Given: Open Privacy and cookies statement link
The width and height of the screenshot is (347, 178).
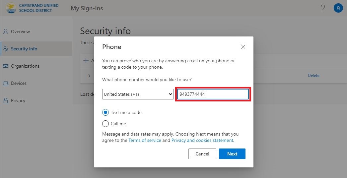Looking at the screenshot, I should tap(203, 140).
